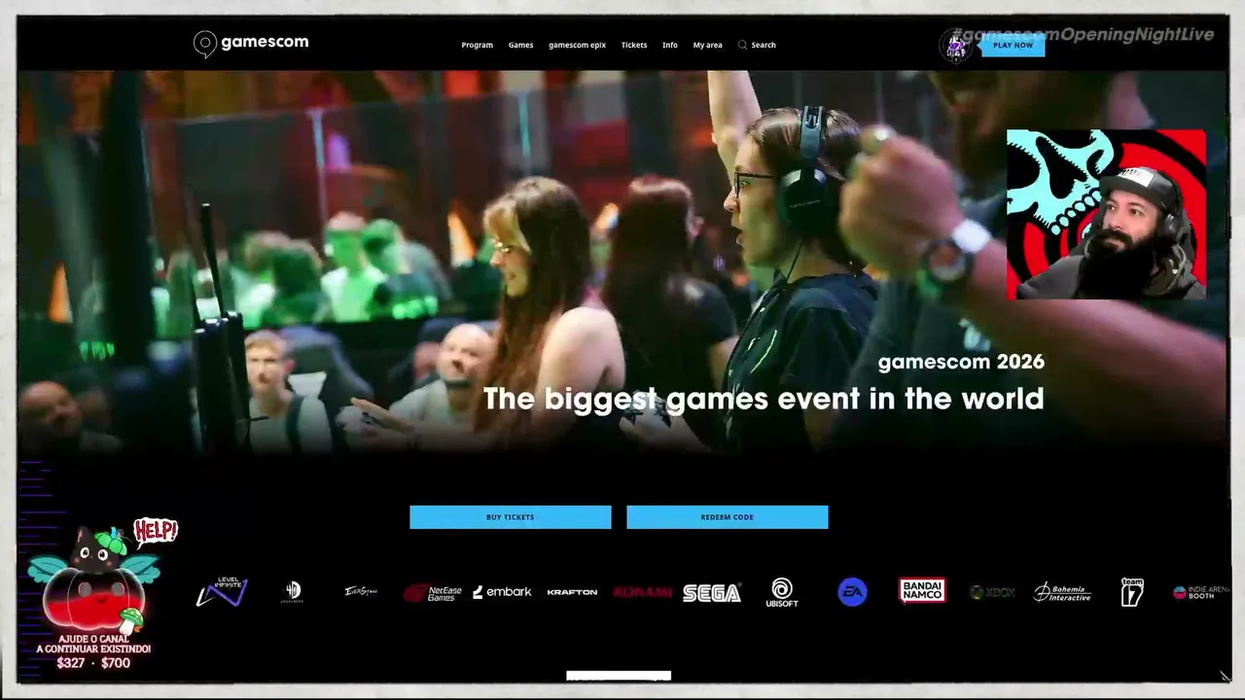Click the 'gamescom 2026' heading text

[x=961, y=362]
